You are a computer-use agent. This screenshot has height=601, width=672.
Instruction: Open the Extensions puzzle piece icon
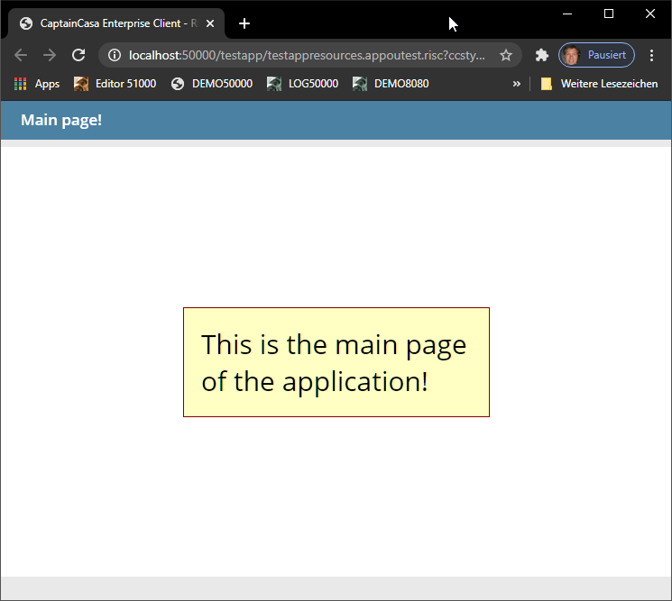tap(541, 55)
